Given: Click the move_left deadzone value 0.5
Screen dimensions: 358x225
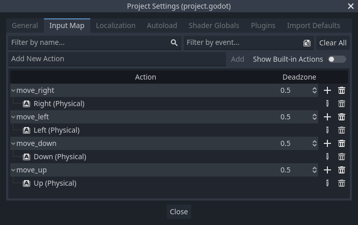Looking at the screenshot, I should point(286,117).
